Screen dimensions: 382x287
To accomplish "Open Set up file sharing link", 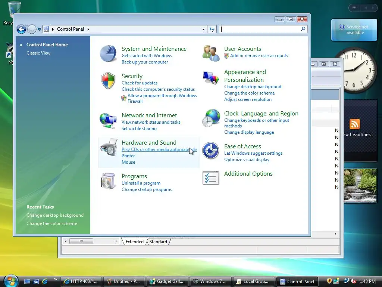I will 139,129.
